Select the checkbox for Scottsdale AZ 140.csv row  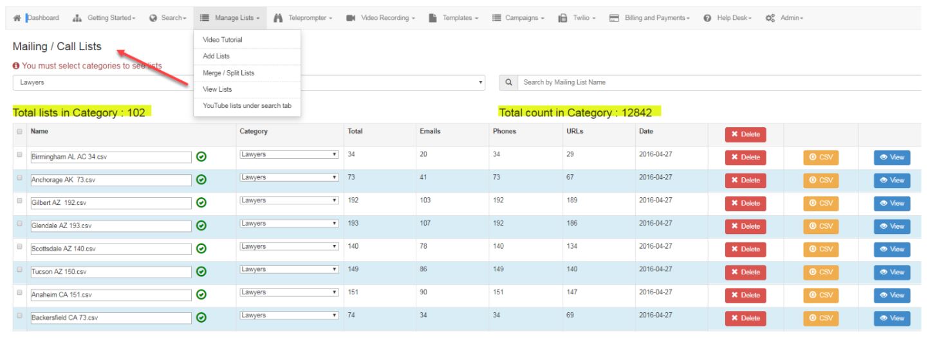pos(19,246)
